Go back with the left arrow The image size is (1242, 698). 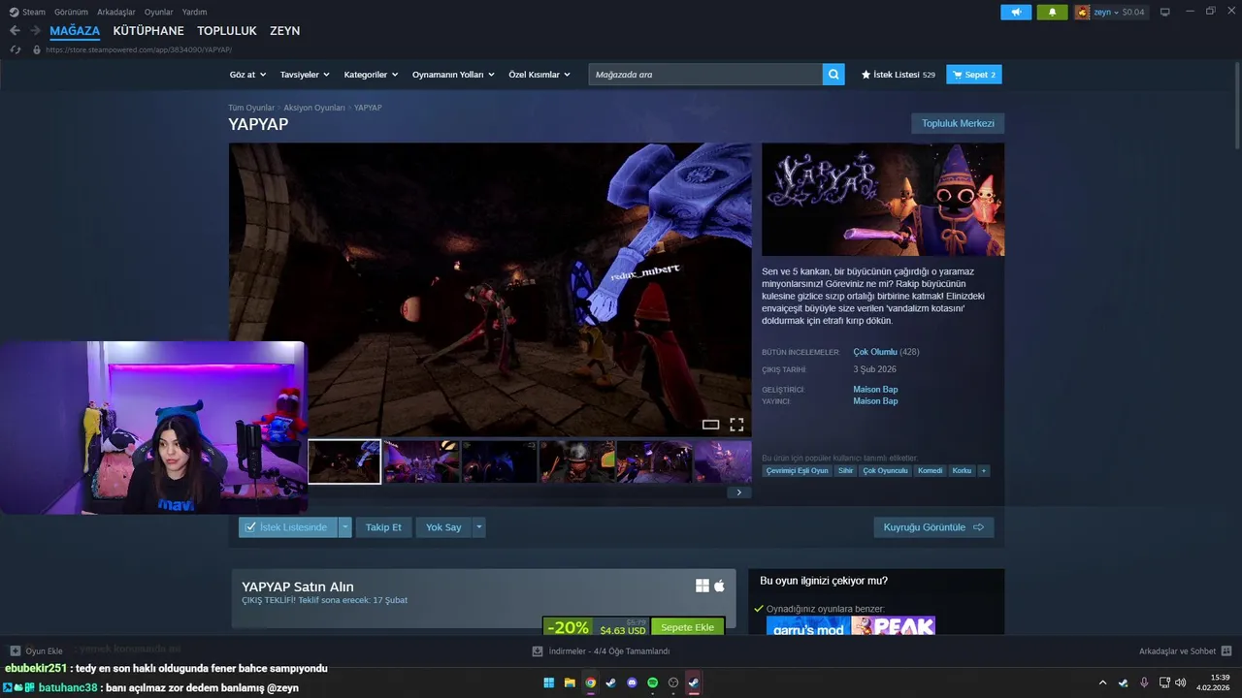point(15,31)
